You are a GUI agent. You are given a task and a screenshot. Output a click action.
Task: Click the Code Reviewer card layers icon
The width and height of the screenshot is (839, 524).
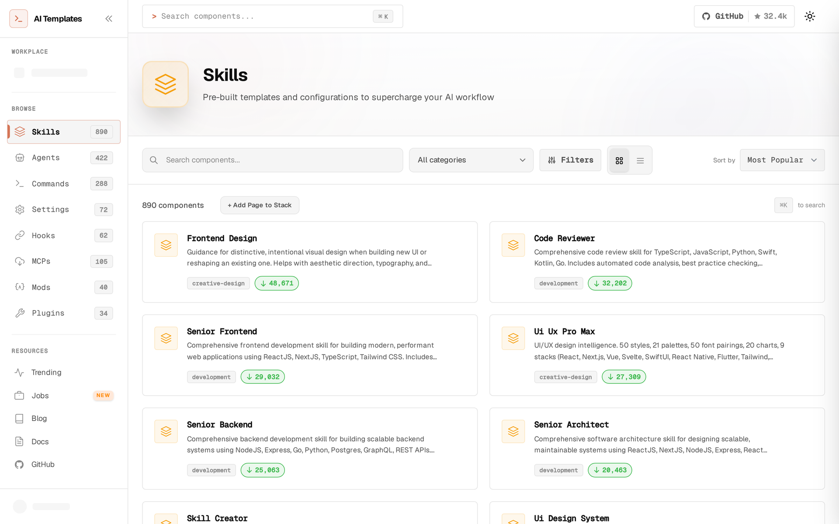(x=513, y=245)
